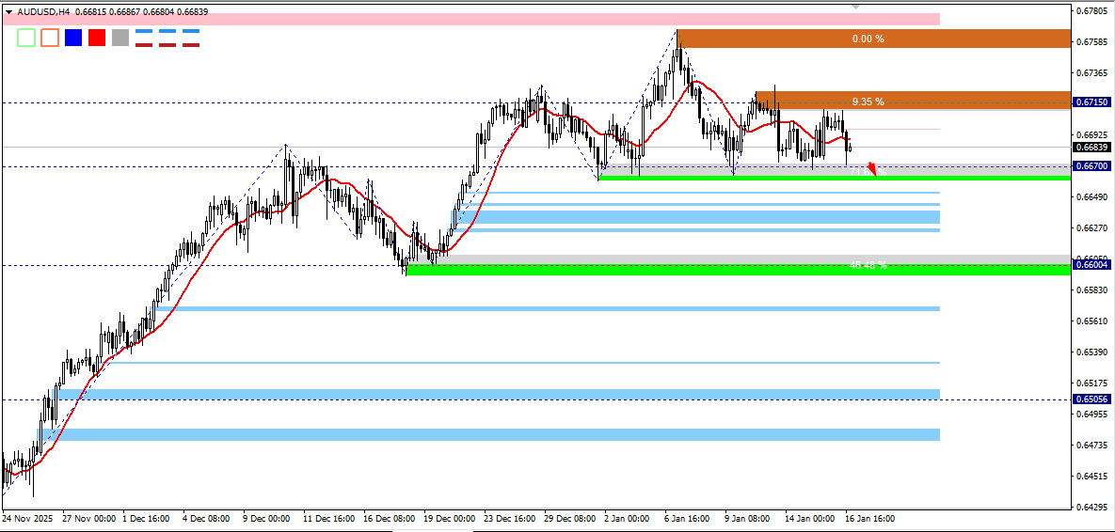Click the 24 Nov 2025 date label
The image size is (1115, 532).
click(x=26, y=519)
